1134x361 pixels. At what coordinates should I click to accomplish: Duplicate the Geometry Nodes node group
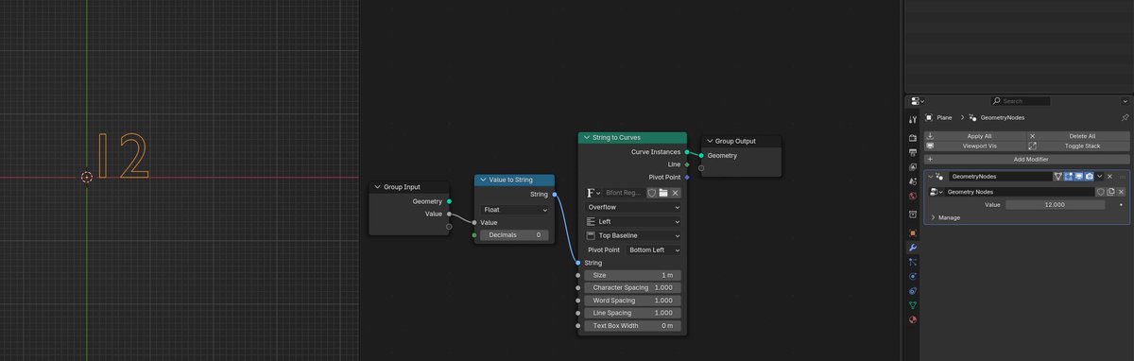[1110, 192]
